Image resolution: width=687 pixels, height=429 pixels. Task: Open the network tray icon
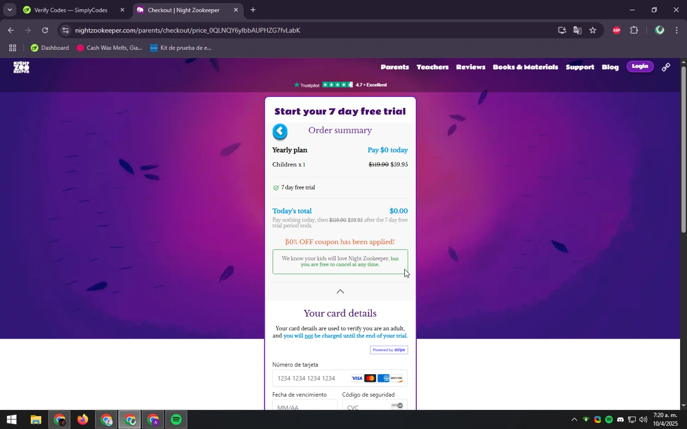pos(632,419)
